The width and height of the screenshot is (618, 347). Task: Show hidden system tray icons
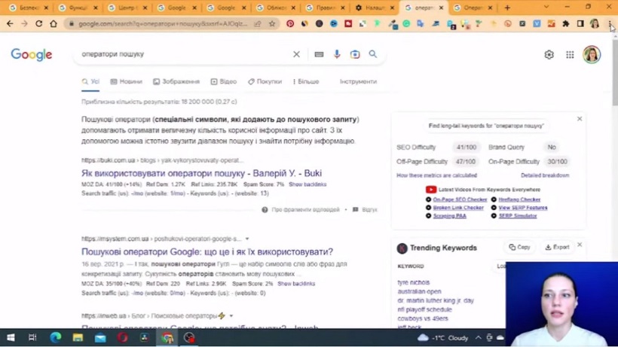(478, 337)
